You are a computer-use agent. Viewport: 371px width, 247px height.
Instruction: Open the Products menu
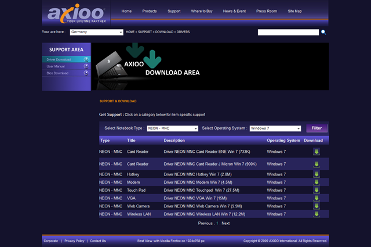pyautogui.click(x=150, y=11)
